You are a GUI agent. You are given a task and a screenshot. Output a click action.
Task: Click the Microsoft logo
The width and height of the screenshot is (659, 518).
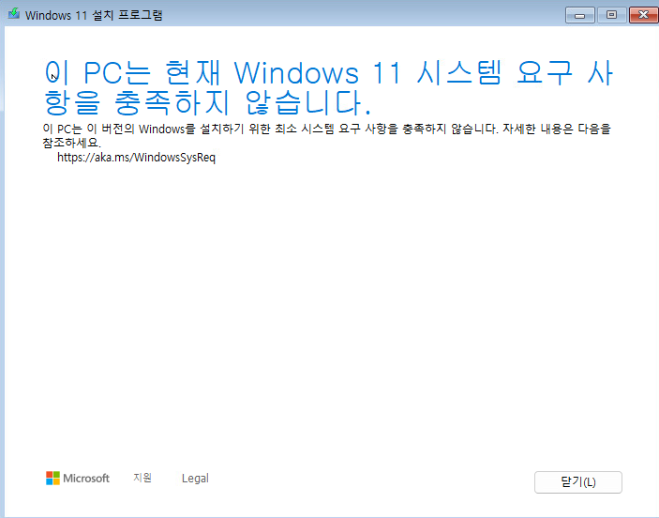tap(78, 478)
